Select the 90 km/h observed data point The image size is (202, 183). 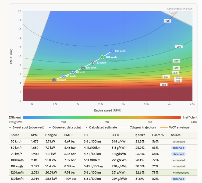coord(73,72)
